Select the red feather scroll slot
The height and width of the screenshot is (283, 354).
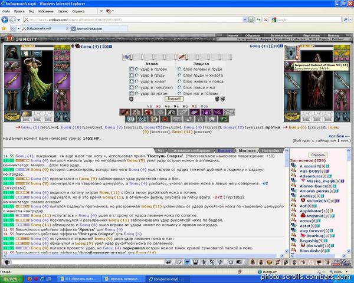tap(183, 57)
